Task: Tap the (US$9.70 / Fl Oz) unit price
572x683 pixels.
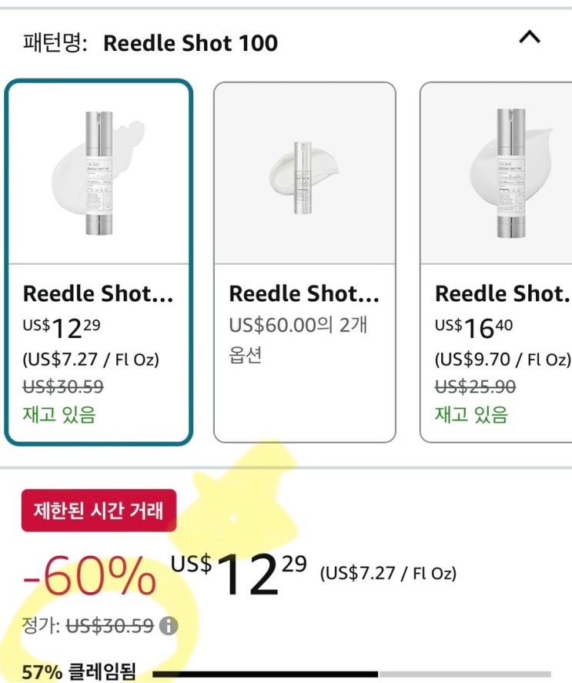Action: (x=503, y=359)
